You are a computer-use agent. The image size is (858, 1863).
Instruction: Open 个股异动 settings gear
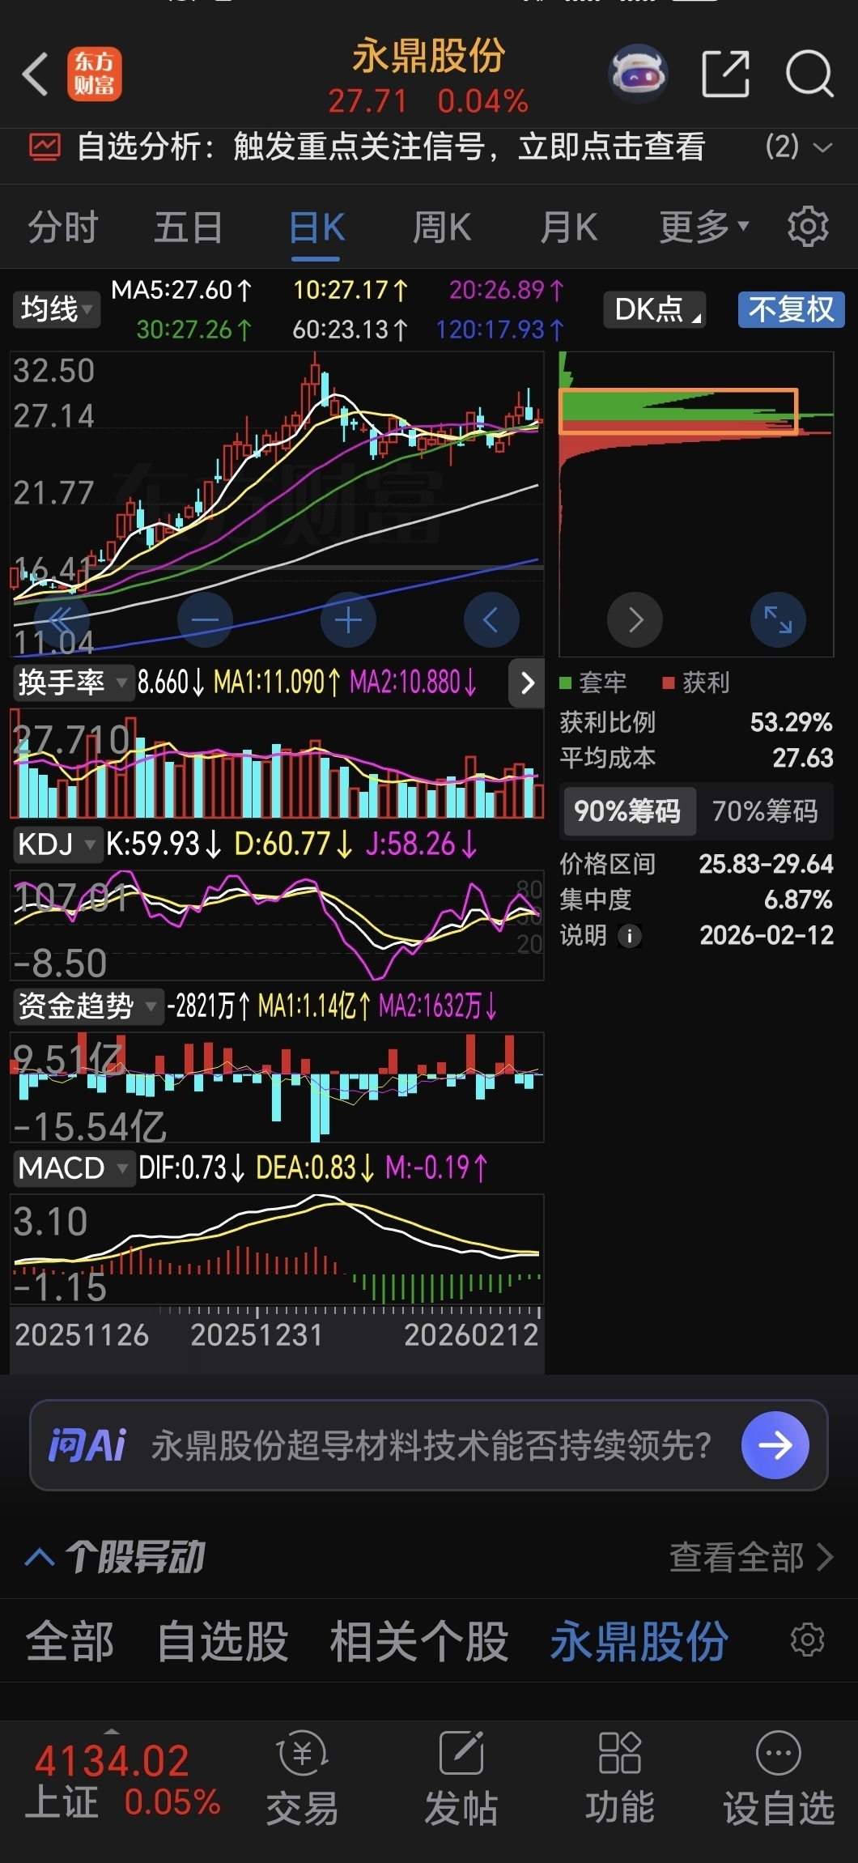(x=807, y=1640)
